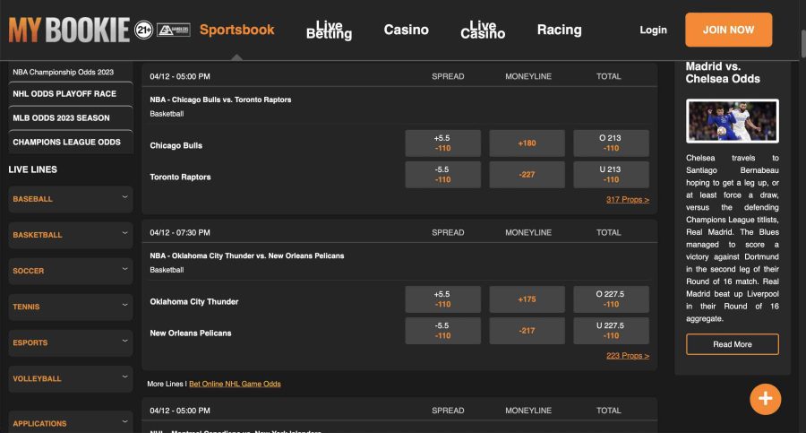Click the MyBookie logo

[69, 30]
